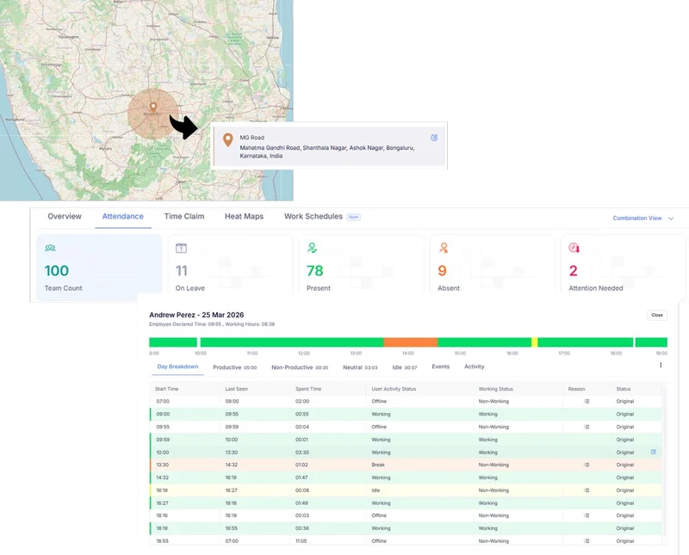Click the Spent Time column header
Screen dimensions: 689x555
[308, 389]
